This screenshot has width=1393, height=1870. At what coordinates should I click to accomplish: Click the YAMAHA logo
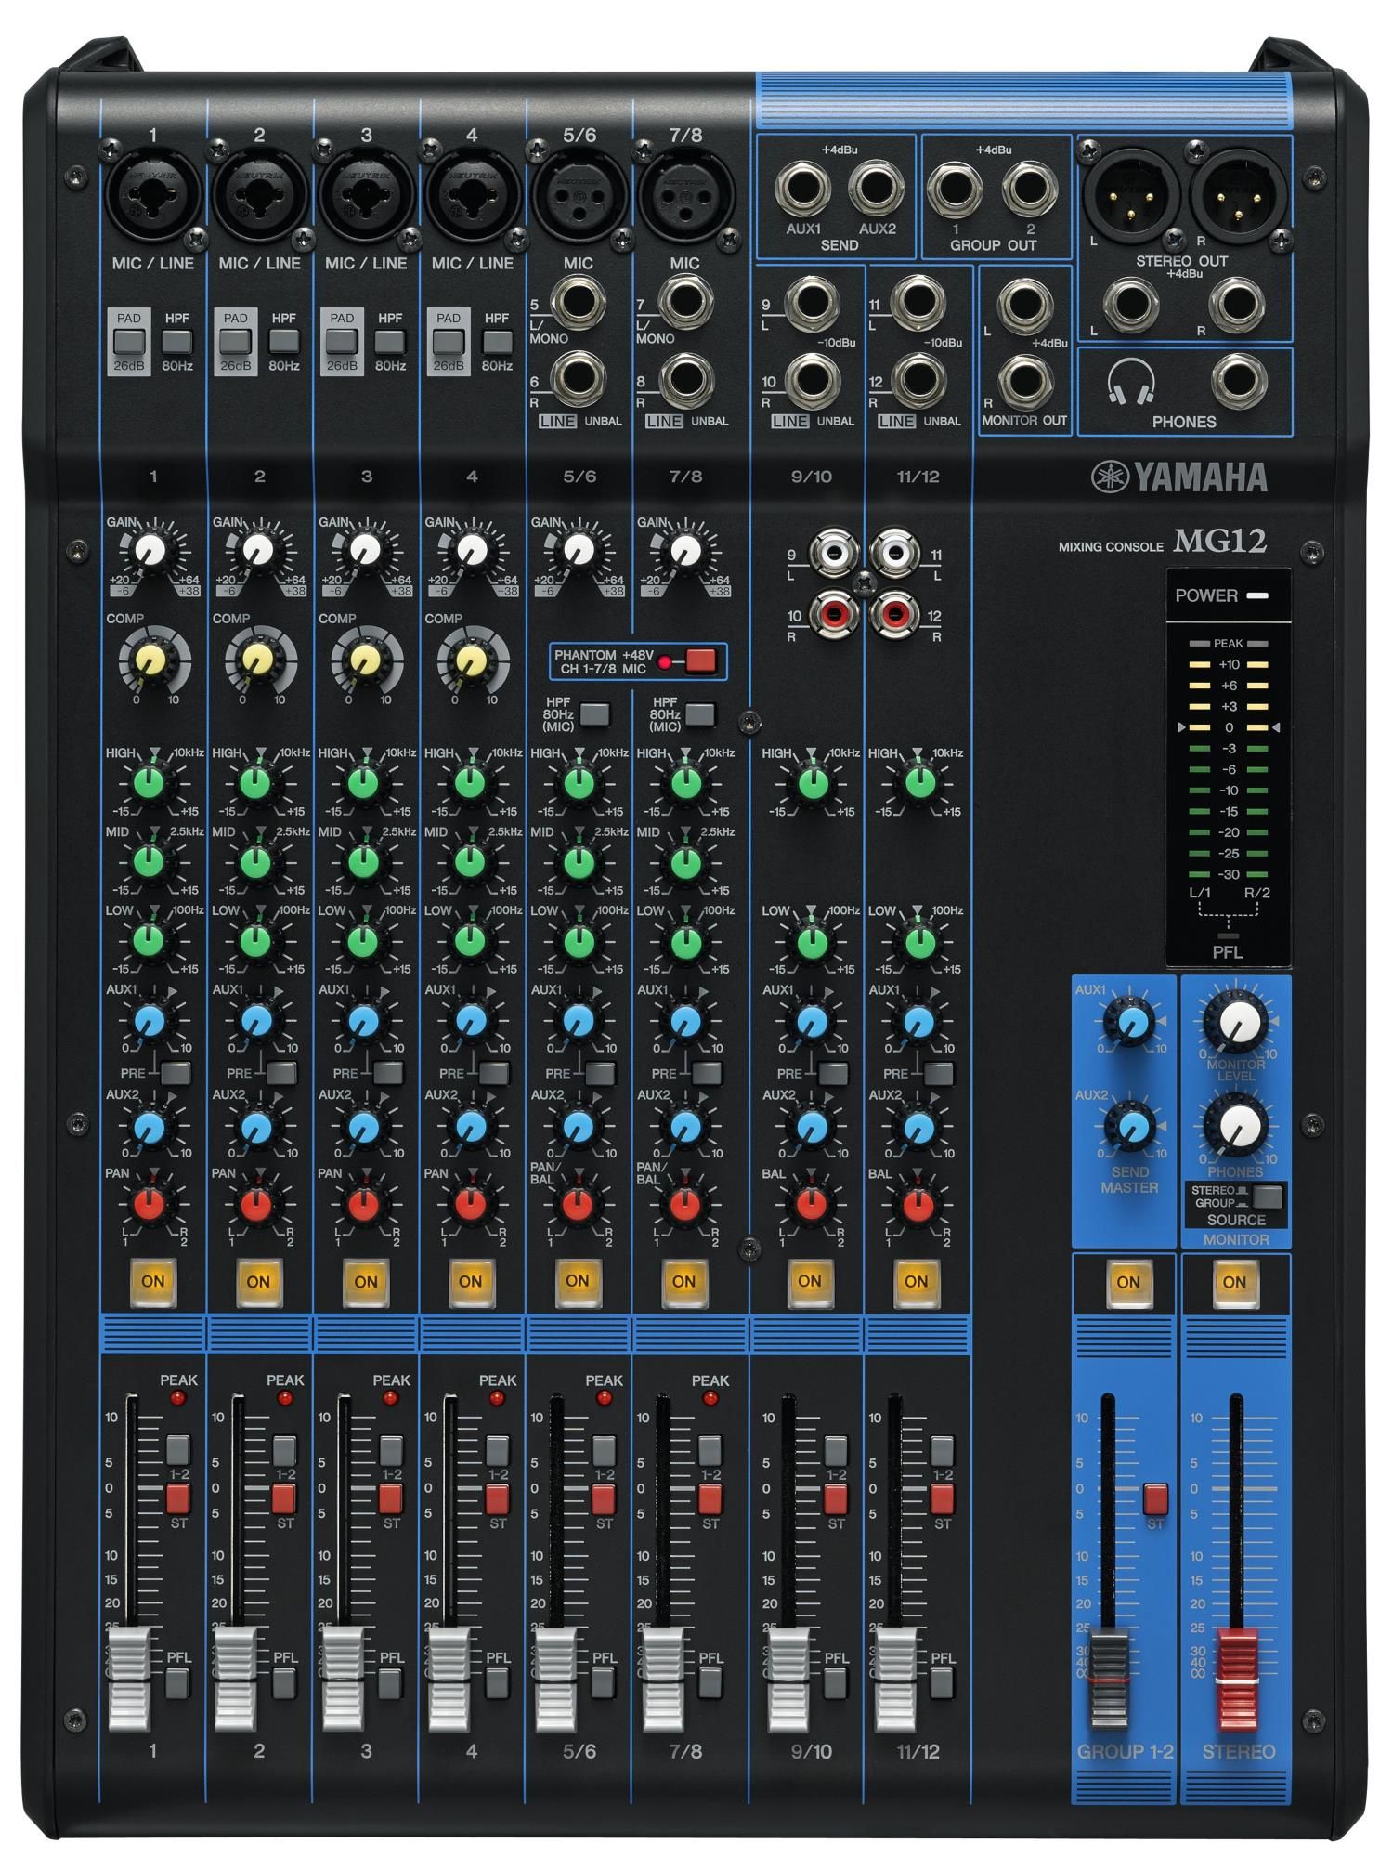1178,477
